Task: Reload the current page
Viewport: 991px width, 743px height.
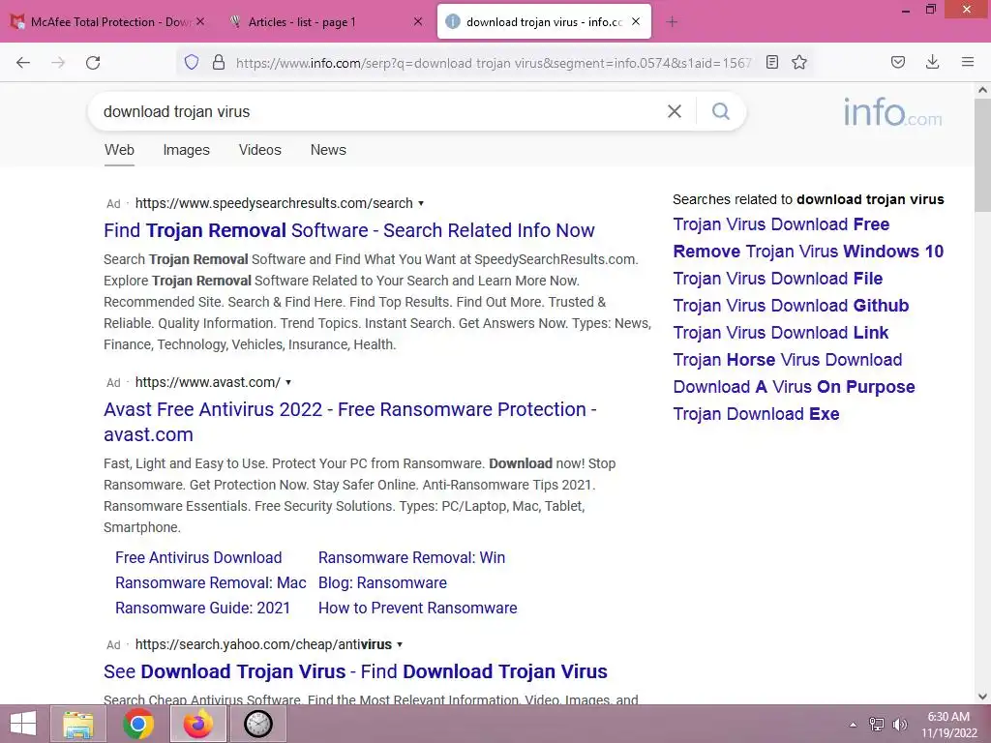Action: (93, 62)
